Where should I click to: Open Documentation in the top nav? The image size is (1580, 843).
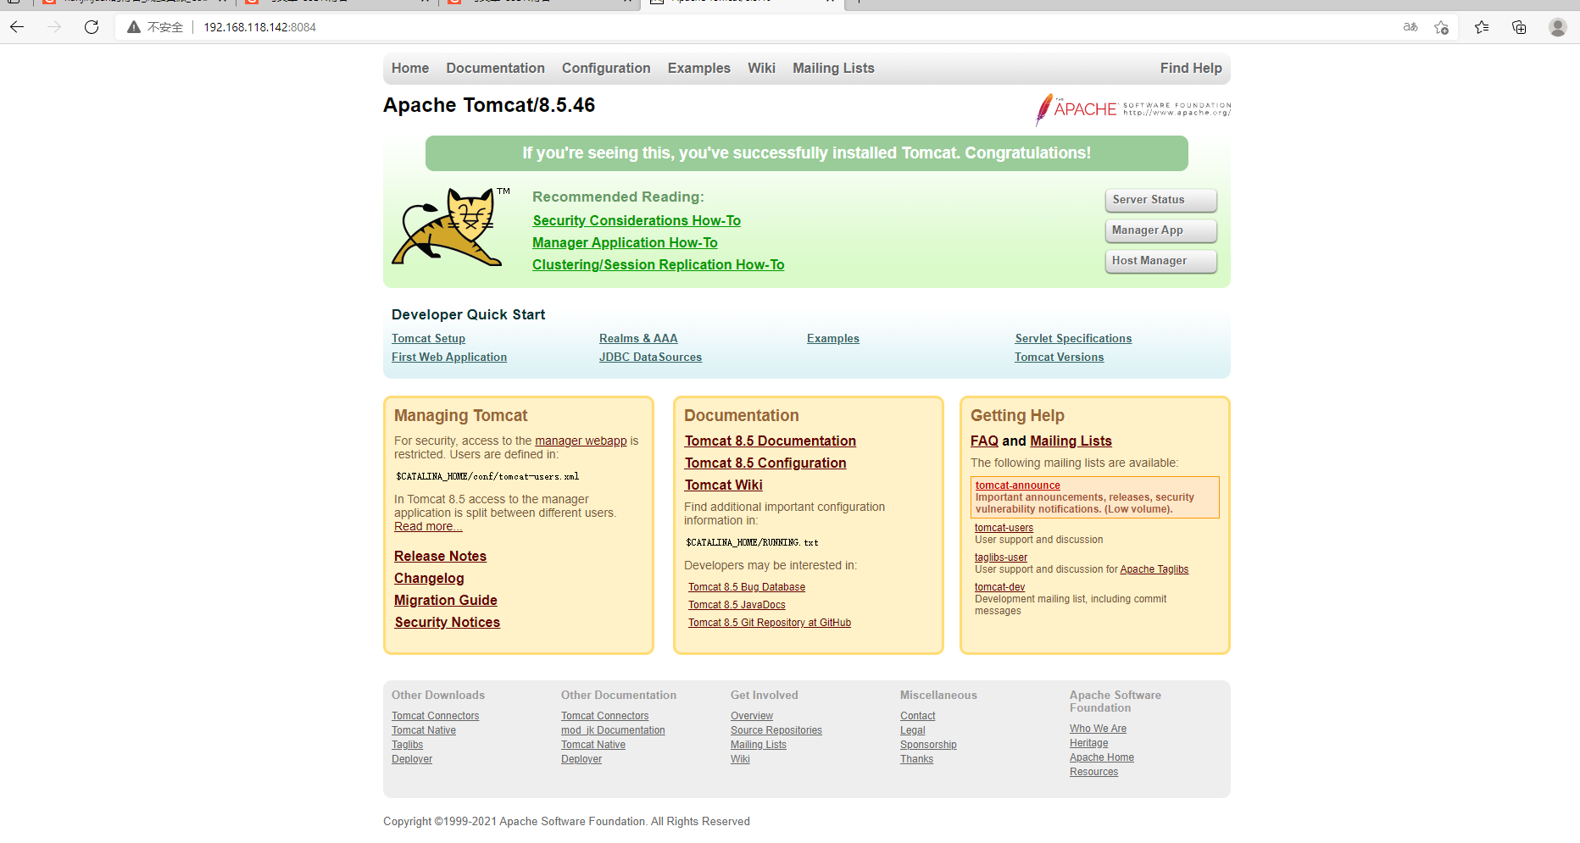[496, 69]
